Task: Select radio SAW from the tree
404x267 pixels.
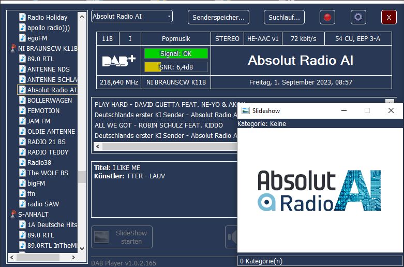Action: (43, 204)
